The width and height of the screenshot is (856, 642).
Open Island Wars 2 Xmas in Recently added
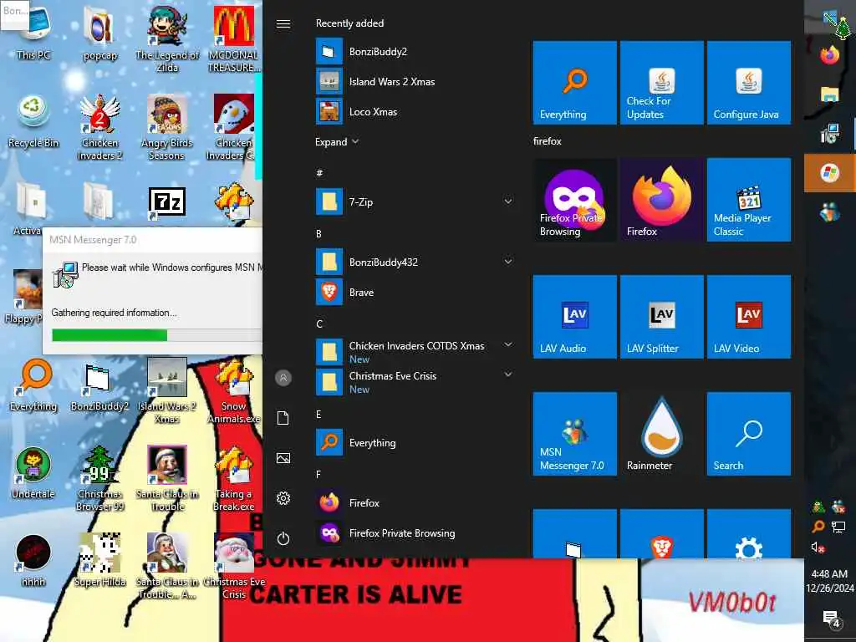(x=415, y=81)
